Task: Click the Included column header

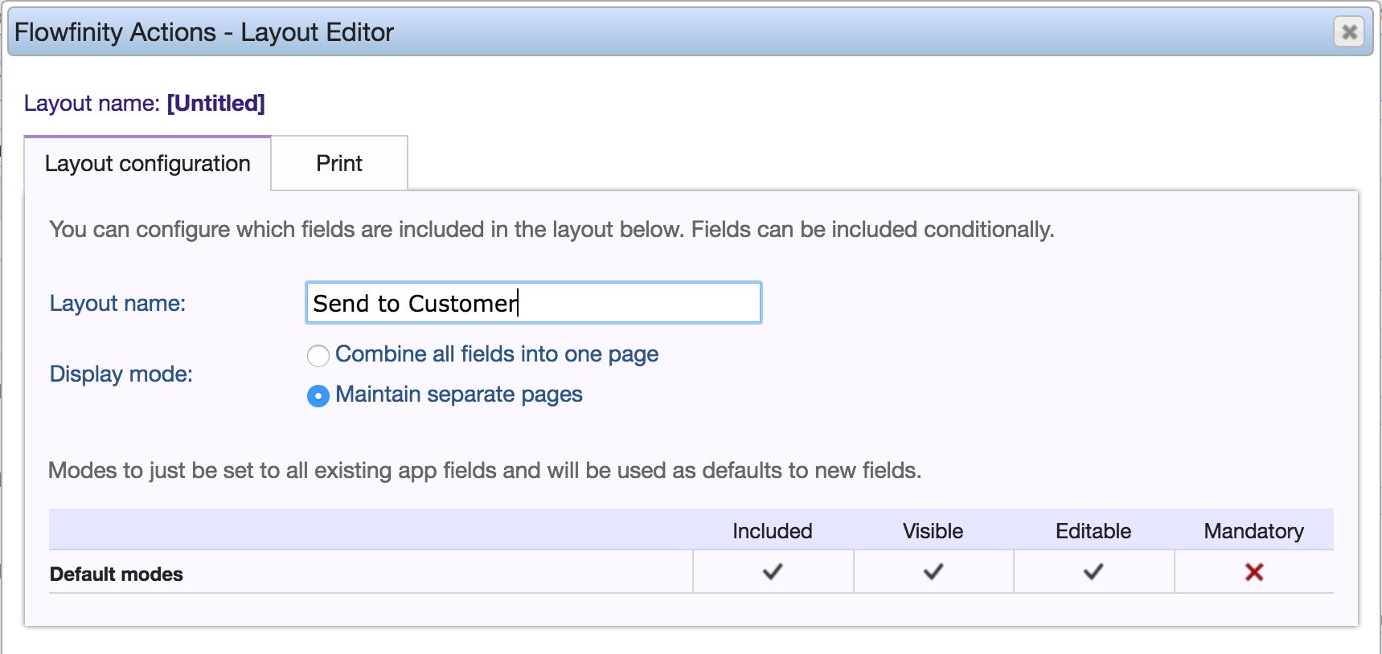Action: 772,531
